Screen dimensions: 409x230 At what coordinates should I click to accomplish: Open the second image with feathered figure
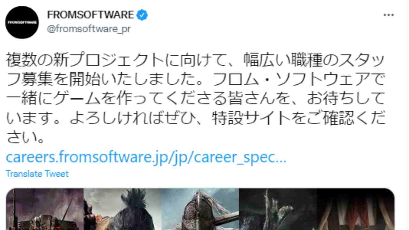(x=122, y=209)
